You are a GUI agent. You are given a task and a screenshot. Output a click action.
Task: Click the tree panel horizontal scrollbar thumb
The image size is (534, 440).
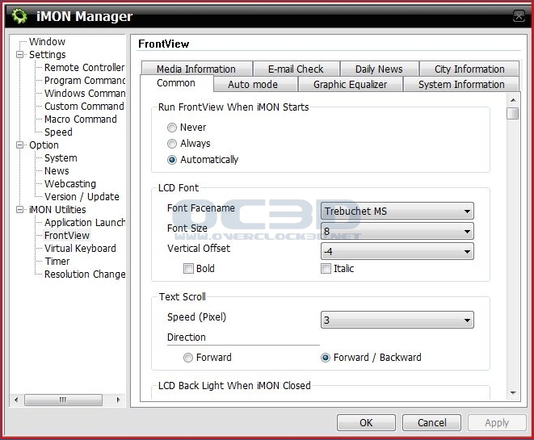[x=63, y=400]
